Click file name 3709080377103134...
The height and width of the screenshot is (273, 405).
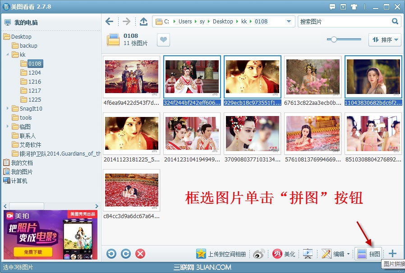[x=253, y=159]
